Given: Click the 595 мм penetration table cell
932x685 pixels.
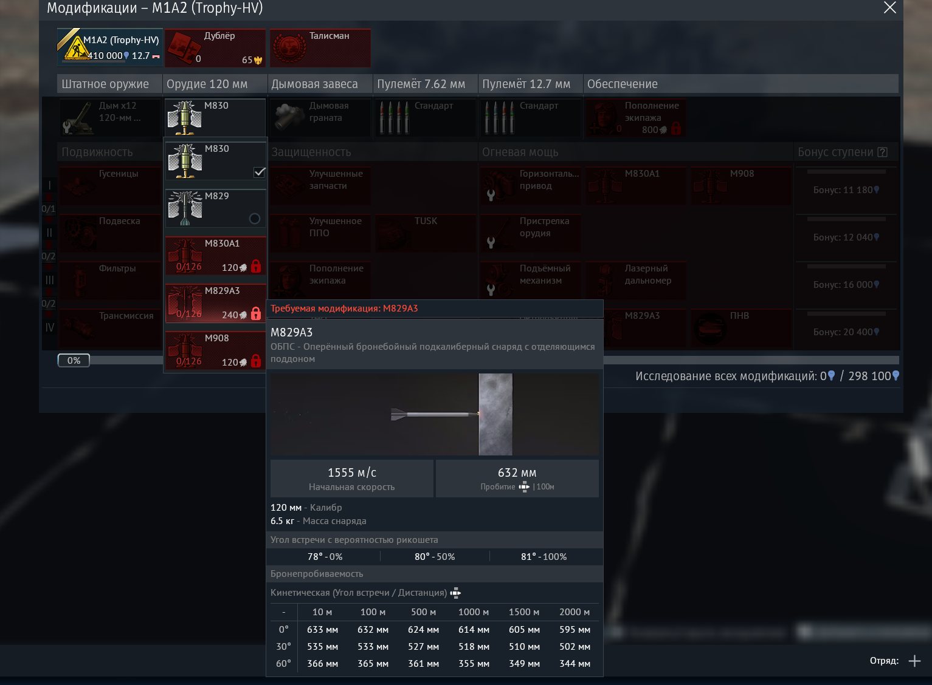Looking at the screenshot, I should pyautogui.click(x=575, y=630).
